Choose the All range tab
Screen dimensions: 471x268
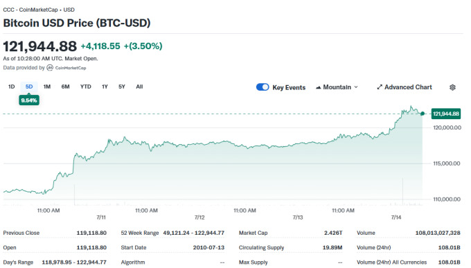click(139, 87)
